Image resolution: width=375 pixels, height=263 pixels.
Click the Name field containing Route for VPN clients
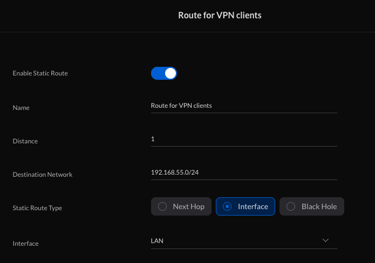tap(244, 106)
